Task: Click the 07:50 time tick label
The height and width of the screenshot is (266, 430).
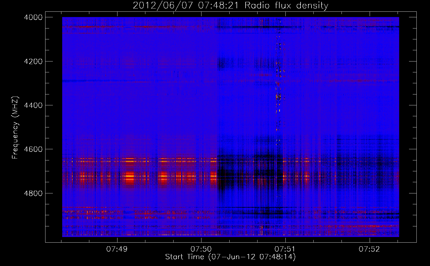Action: pyautogui.click(x=201, y=249)
